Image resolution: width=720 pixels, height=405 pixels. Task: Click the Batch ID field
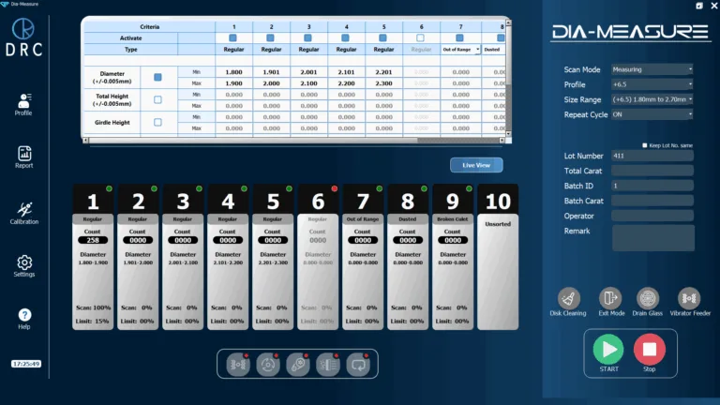point(652,186)
